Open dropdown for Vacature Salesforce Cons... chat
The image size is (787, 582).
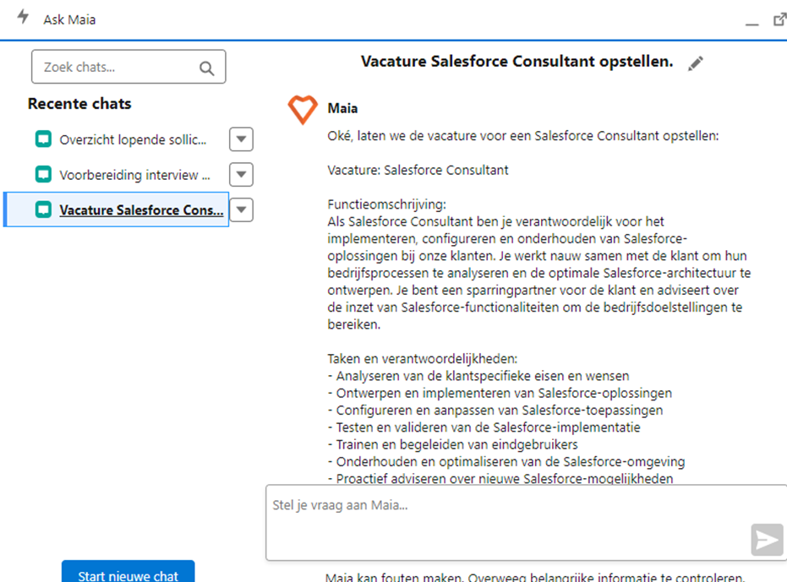(x=241, y=209)
